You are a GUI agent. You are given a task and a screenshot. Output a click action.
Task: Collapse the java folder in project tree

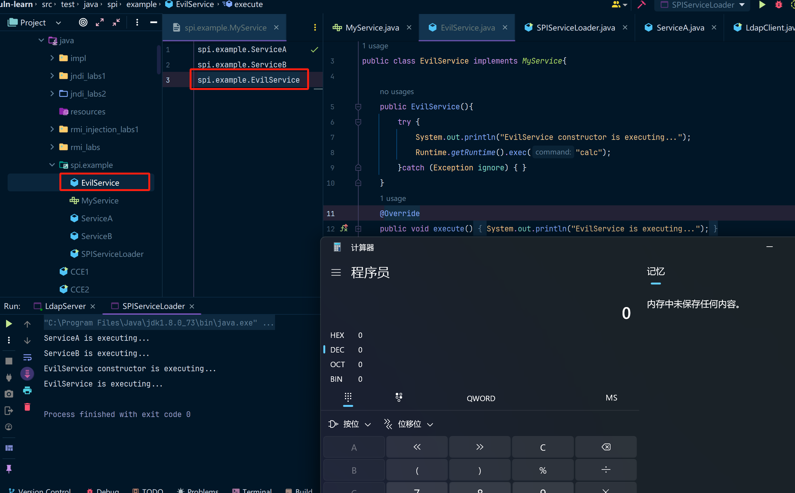(x=41, y=40)
